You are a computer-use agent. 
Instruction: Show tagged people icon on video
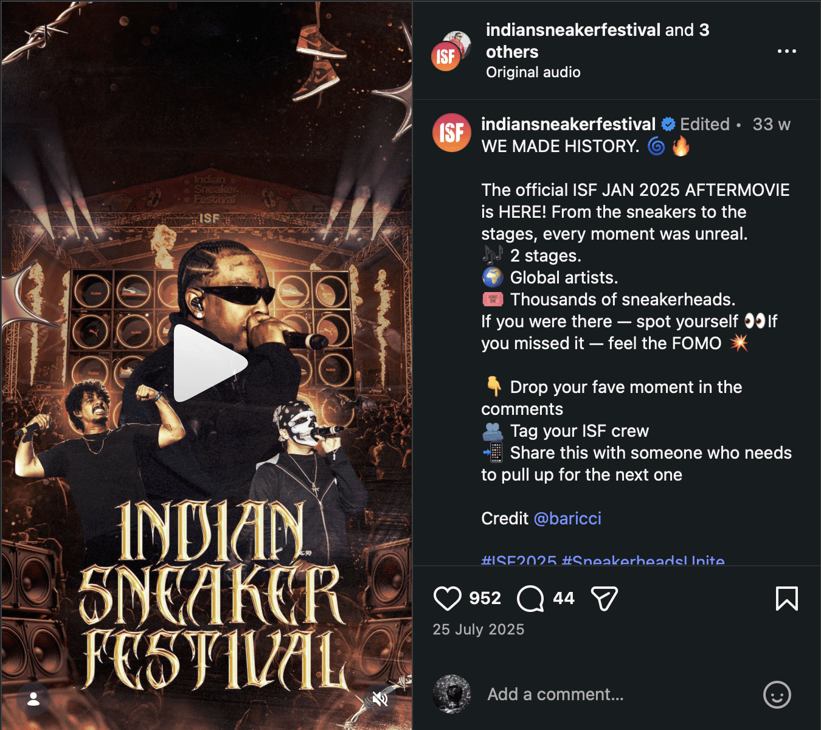[34, 699]
